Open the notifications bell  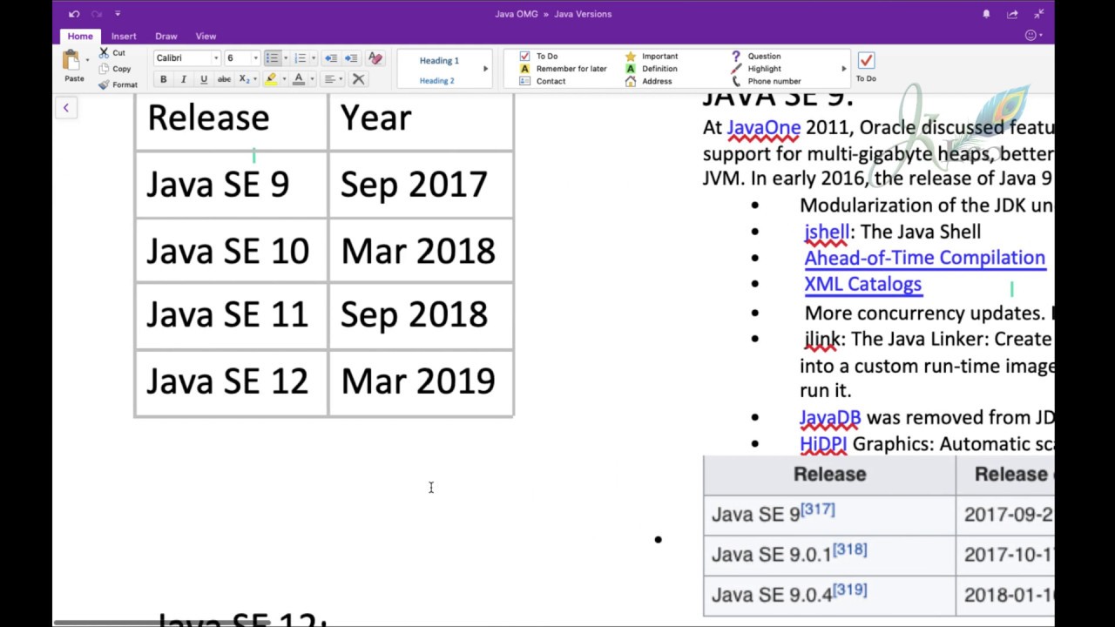[x=986, y=14]
